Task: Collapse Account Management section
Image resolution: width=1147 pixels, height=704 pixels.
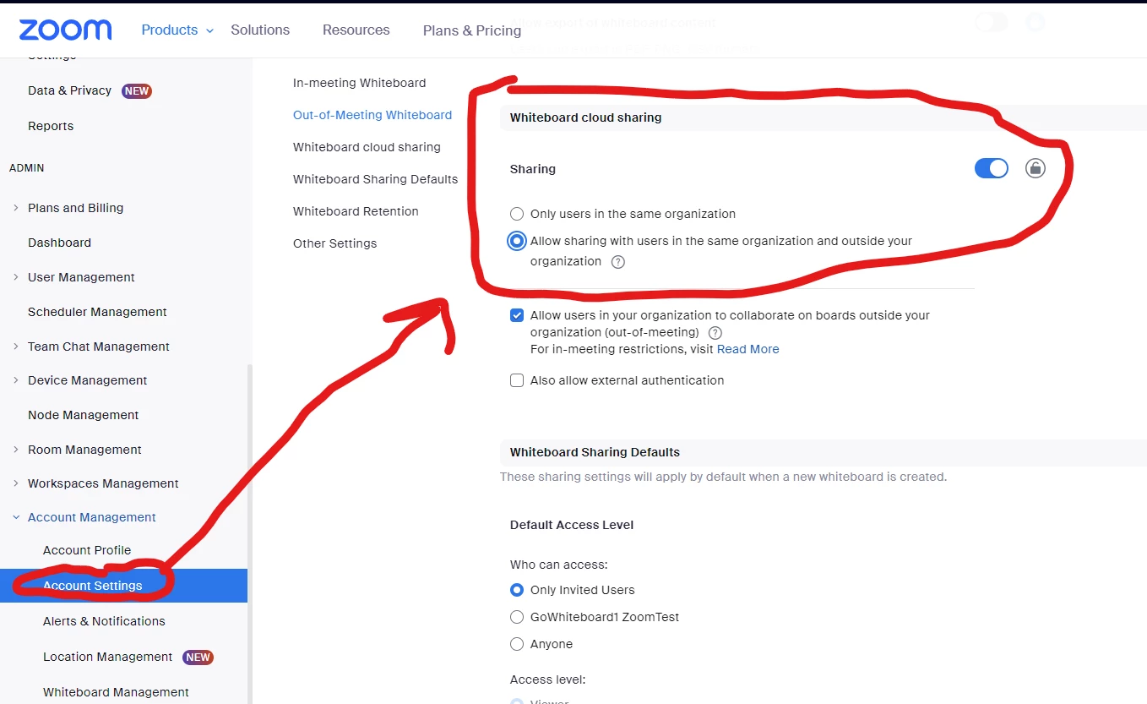Action: [x=16, y=517]
